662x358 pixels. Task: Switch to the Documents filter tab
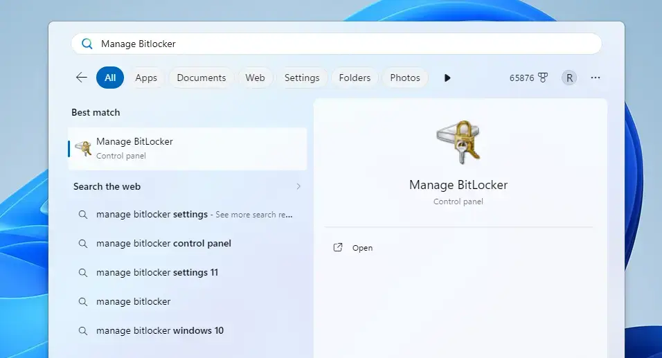202,78
